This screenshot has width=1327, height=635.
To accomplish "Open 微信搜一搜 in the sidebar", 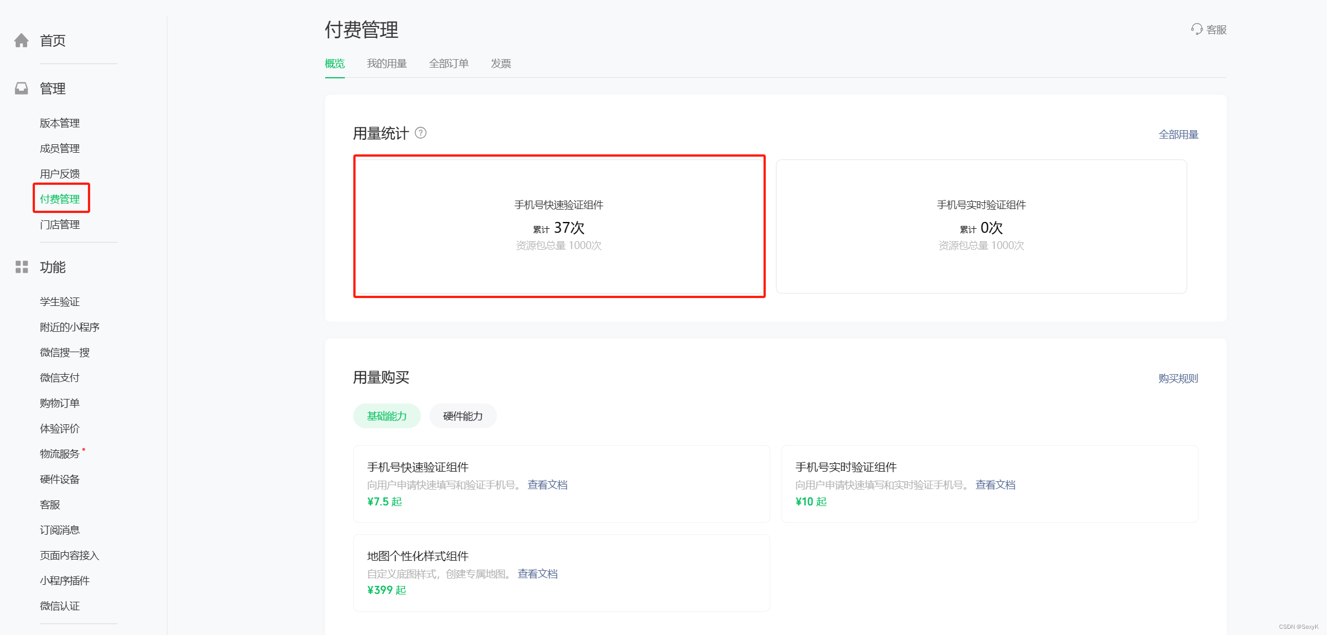I will point(65,352).
